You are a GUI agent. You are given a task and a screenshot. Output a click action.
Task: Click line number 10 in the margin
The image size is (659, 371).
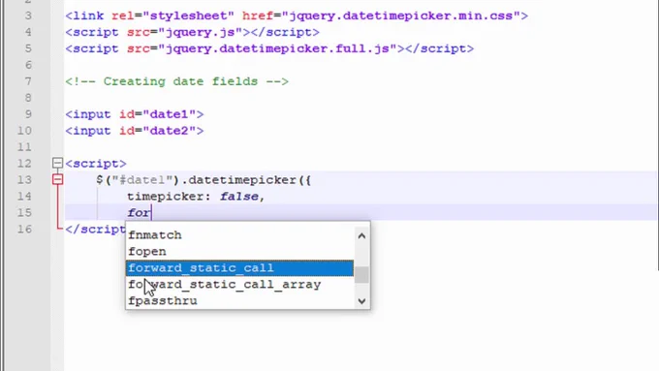(24, 131)
